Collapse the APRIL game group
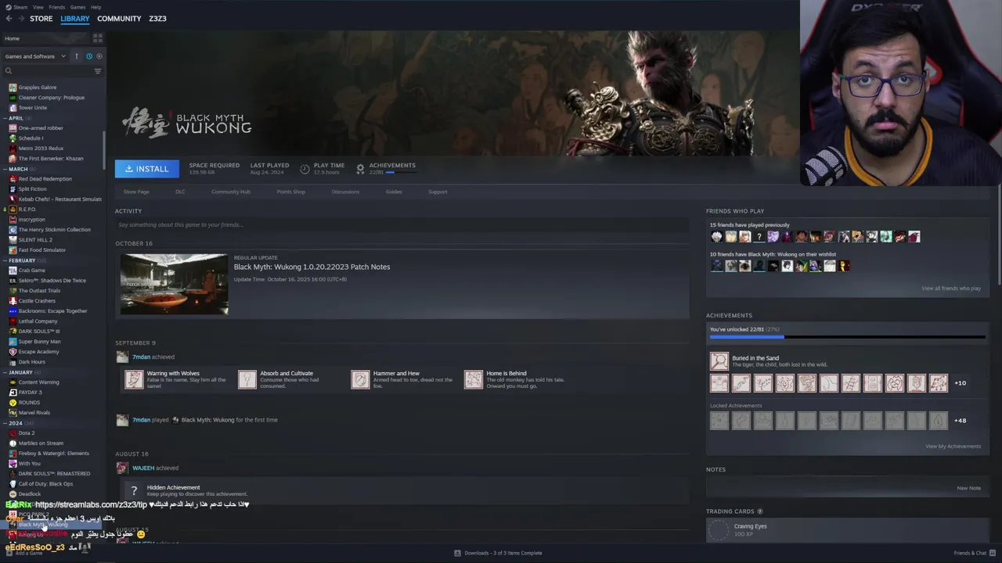The width and height of the screenshot is (1002, 563). click(x=16, y=118)
